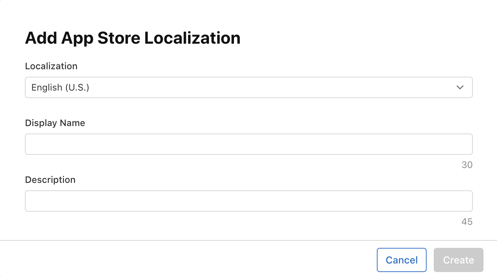497x277 pixels.
Task: Click the word Cancel in the footer
Action: 401,260
